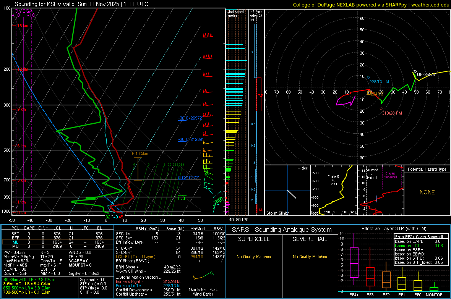451x299 pixels.
Task: Click the red surface temperature '45' label
Action: [x=121, y=217]
